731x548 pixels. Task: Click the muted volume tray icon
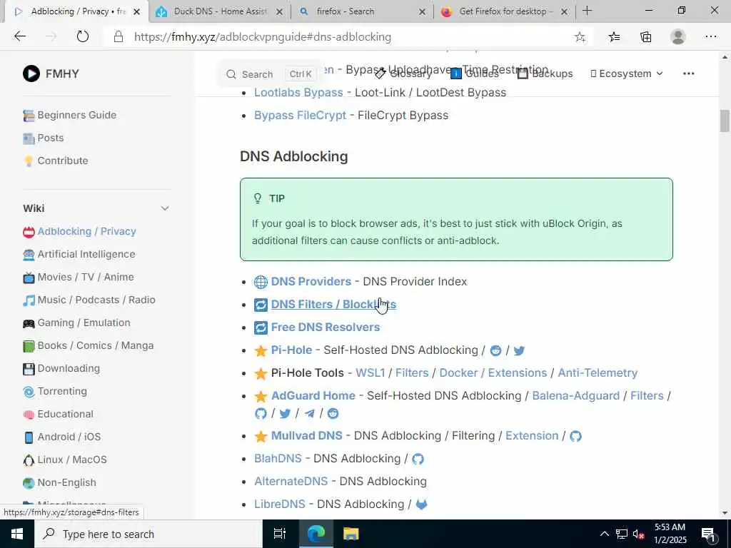pos(638,534)
